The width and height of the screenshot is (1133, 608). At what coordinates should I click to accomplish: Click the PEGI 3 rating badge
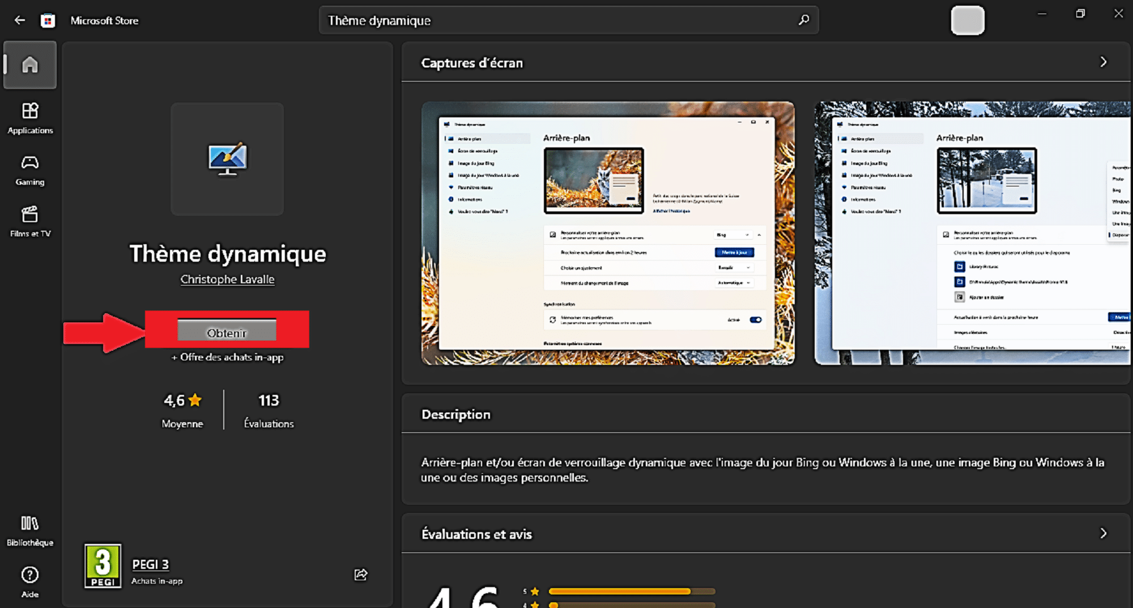(103, 566)
